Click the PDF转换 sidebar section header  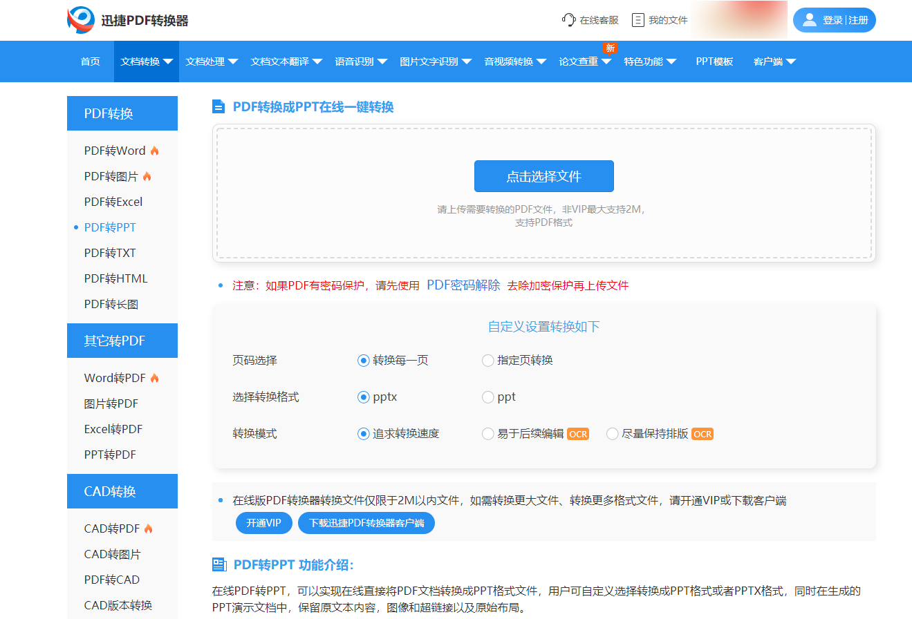coord(122,113)
